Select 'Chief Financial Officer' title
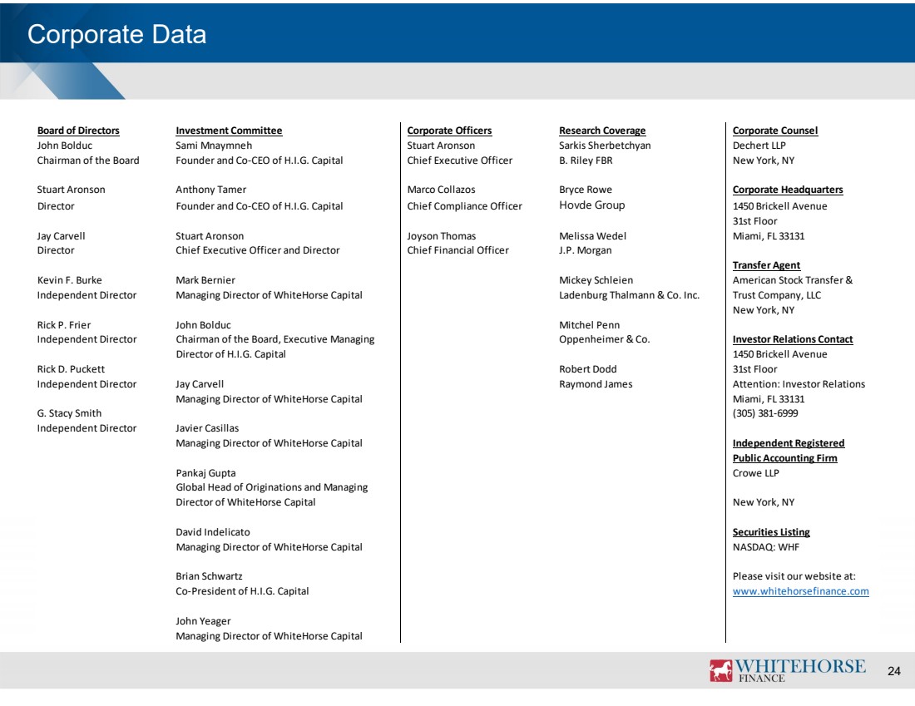The image size is (915, 706). tap(457, 250)
